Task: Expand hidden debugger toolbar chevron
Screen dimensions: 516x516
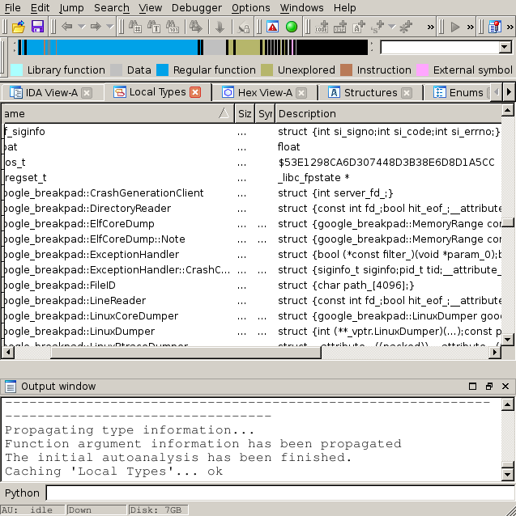Action: 471,27
